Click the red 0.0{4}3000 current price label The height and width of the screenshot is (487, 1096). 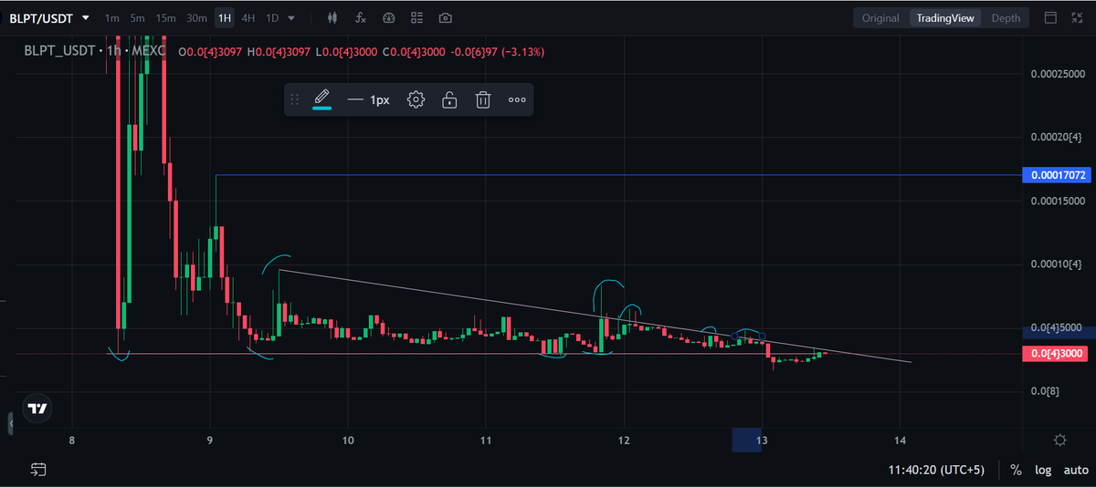pos(1056,354)
